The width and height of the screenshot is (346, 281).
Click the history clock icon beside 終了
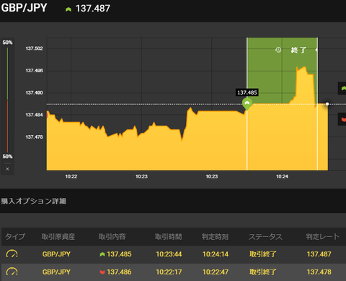tap(278, 50)
